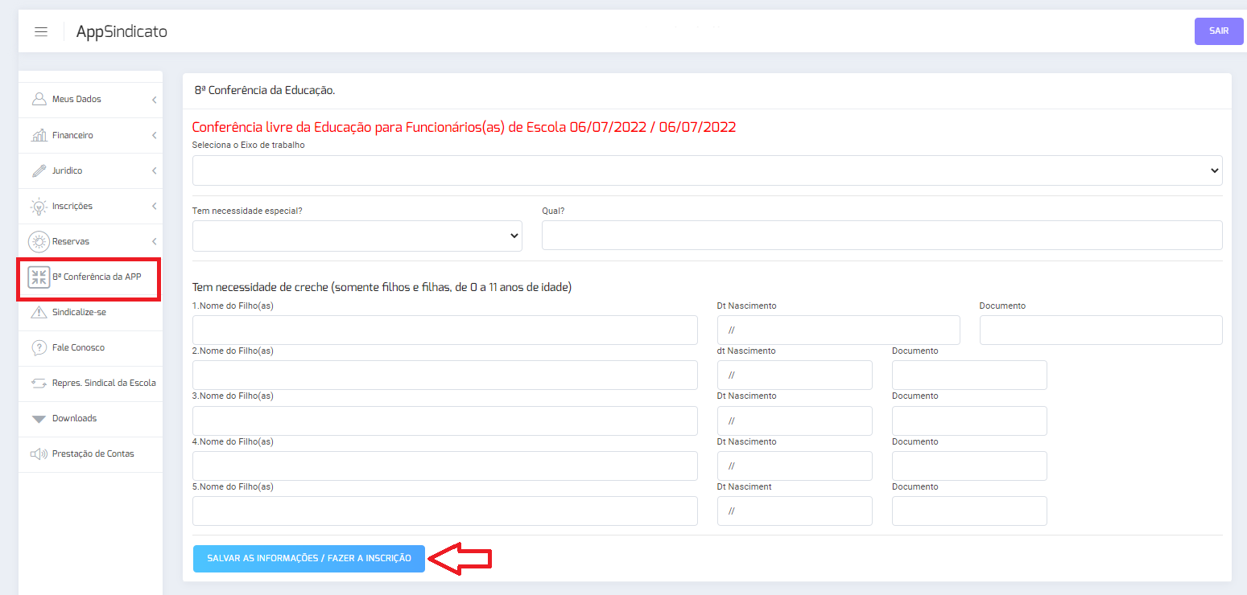
Task: Click the Fale Conosco question bubble icon
Action: click(x=39, y=347)
